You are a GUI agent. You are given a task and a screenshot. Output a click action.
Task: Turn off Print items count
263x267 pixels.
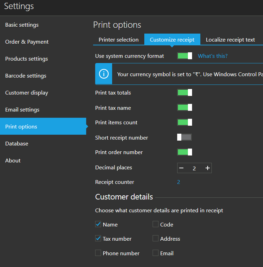184,122
